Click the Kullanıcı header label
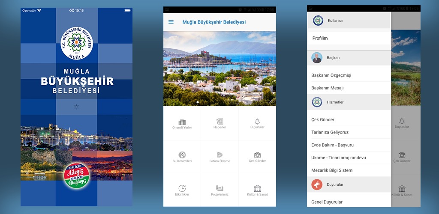The width and height of the screenshot is (439, 214). click(335, 21)
